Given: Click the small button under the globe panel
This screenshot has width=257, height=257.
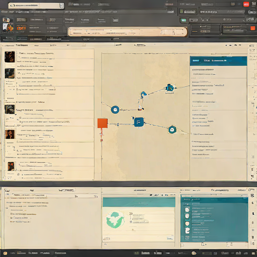Looking at the screenshot, I should tap(170, 238).
